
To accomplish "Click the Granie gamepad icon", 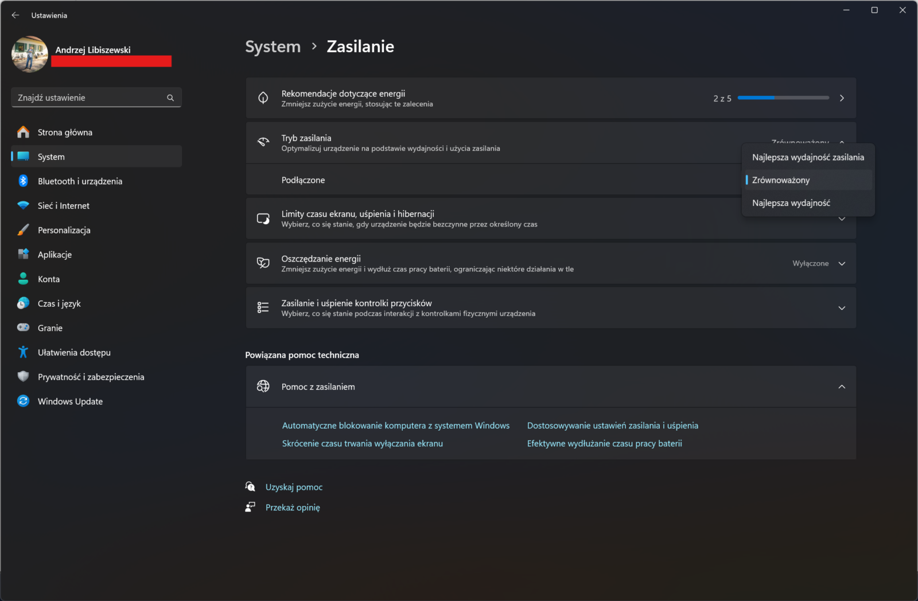I will point(23,327).
